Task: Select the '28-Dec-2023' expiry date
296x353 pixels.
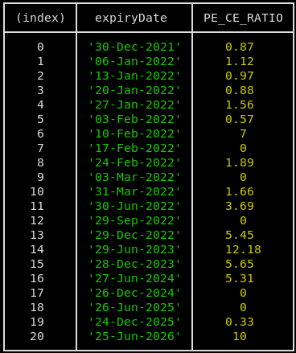Action: pyautogui.click(x=134, y=264)
